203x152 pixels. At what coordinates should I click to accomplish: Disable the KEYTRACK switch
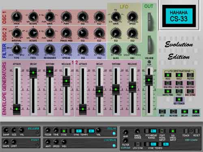click(x=179, y=99)
